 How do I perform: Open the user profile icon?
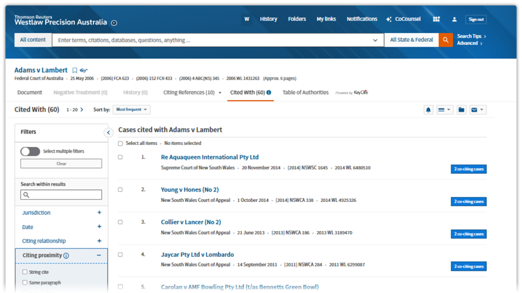[454, 20]
